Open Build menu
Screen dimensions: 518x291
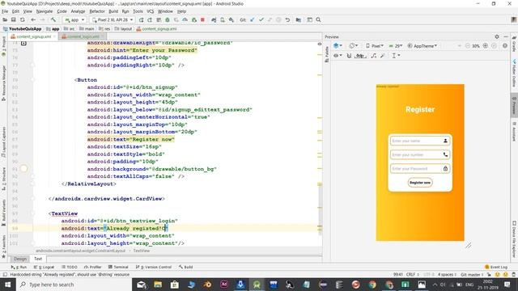pos(113,11)
